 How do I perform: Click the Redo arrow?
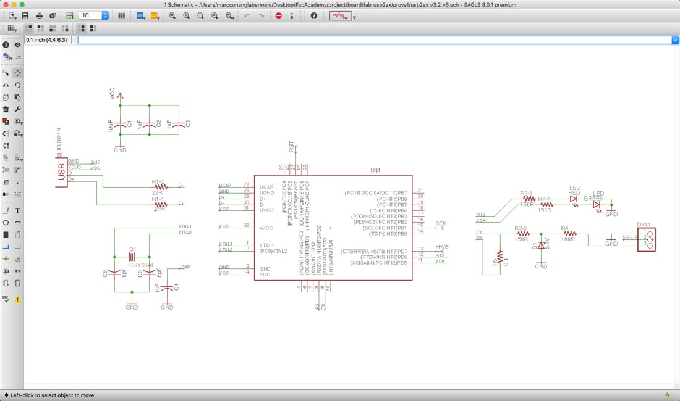[x=261, y=15]
